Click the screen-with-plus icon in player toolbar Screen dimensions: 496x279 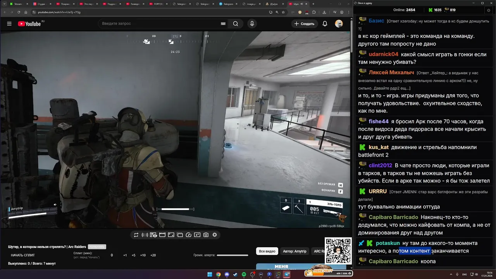[x=197, y=235]
